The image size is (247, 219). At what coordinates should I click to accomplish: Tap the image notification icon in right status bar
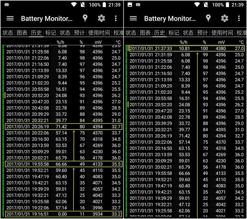(x=130, y=5)
